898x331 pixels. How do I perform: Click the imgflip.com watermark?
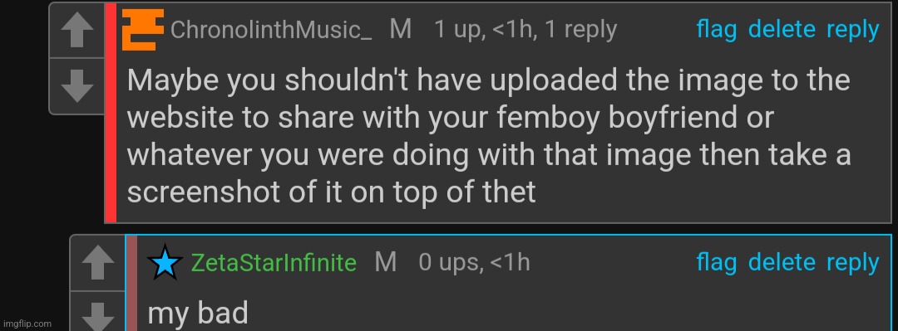point(27,324)
